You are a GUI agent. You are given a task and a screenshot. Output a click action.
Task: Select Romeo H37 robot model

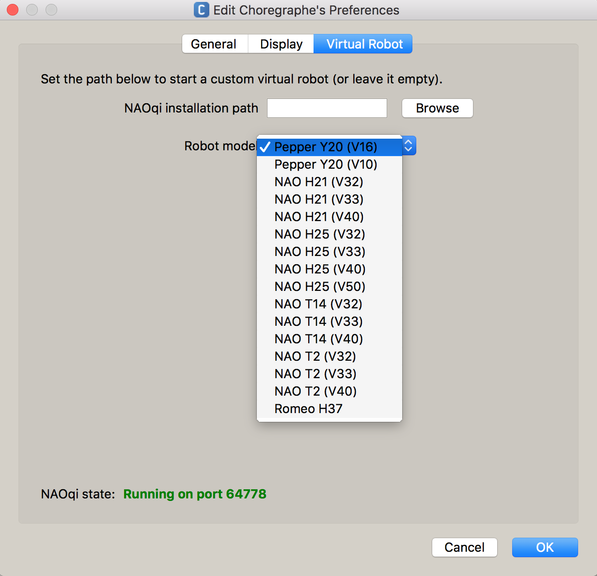point(308,409)
